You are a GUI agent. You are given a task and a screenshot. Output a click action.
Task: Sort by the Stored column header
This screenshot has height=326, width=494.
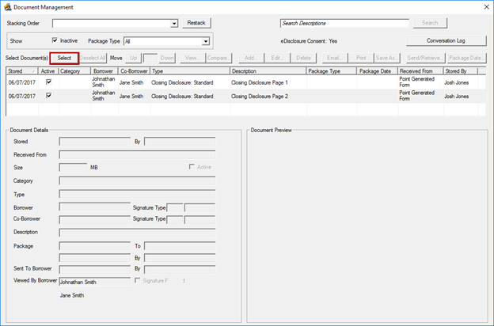[21, 71]
